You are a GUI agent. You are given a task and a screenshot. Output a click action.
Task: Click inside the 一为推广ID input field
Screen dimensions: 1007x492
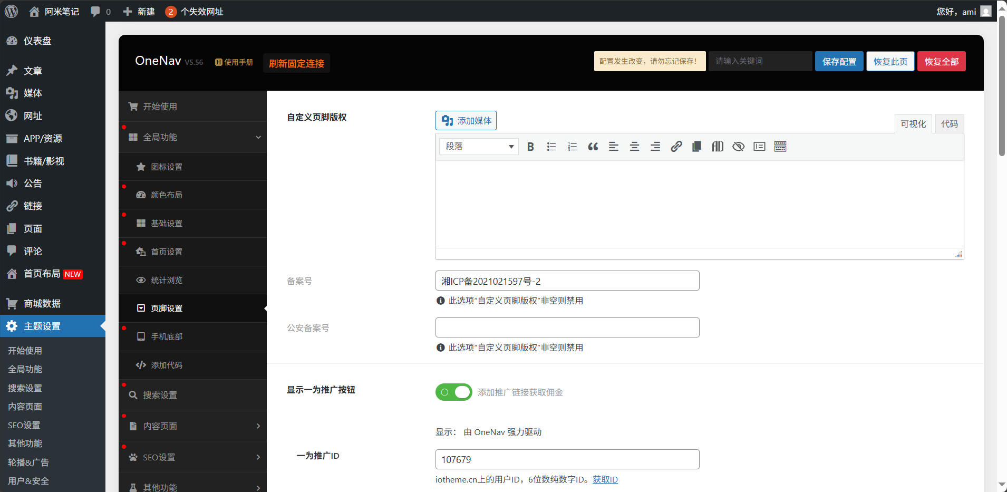click(567, 459)
